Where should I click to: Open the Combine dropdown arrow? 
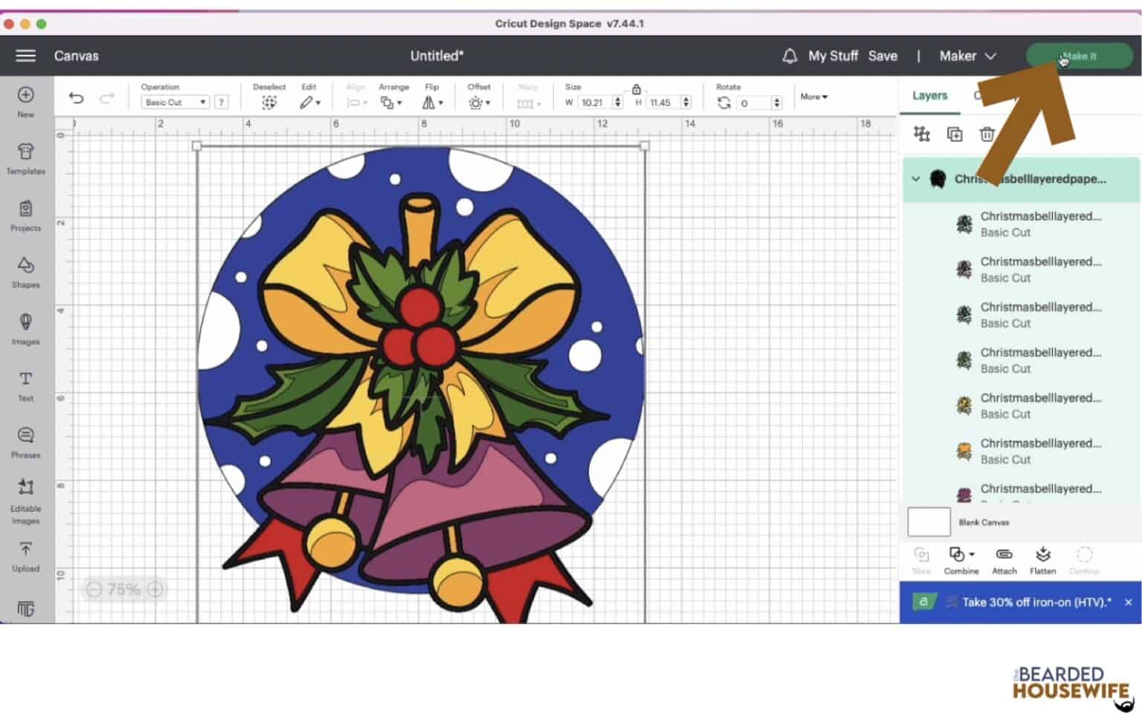pyautogui.click(x=972, y=554)
